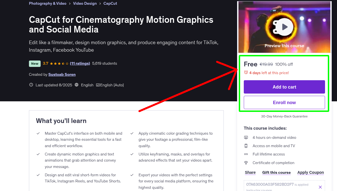Remove the applied coupon with X icon

pos(320,187)
